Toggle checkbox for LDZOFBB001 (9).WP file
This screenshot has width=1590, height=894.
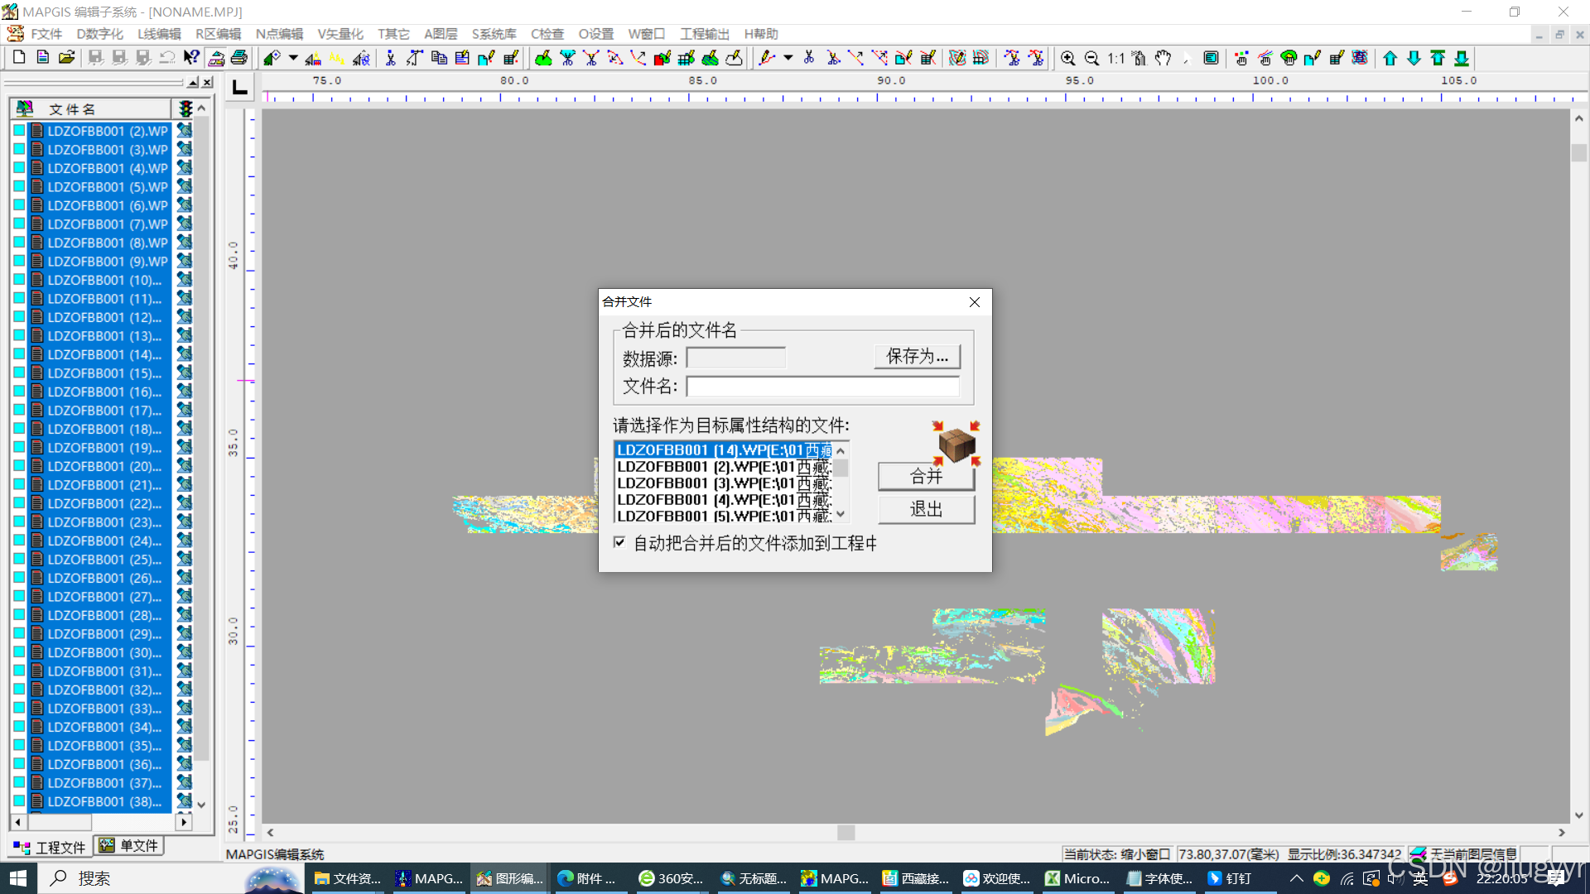(x=19, y=262)
